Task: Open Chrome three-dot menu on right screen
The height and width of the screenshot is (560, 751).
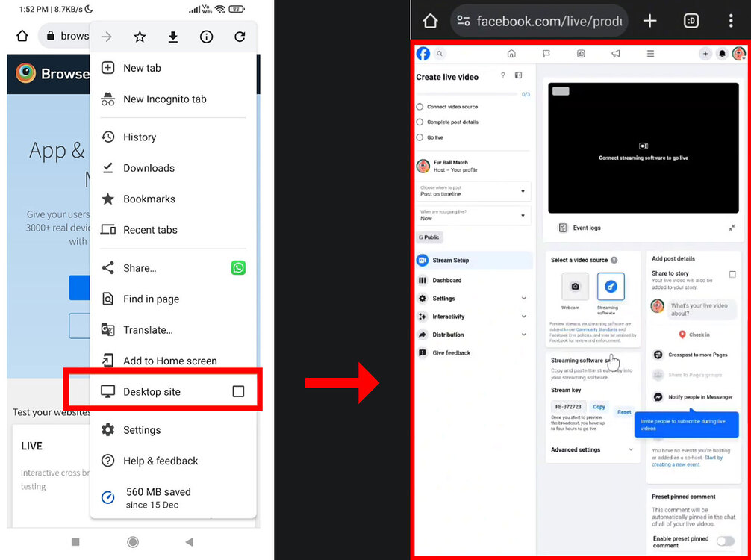Action: point(731,21)
